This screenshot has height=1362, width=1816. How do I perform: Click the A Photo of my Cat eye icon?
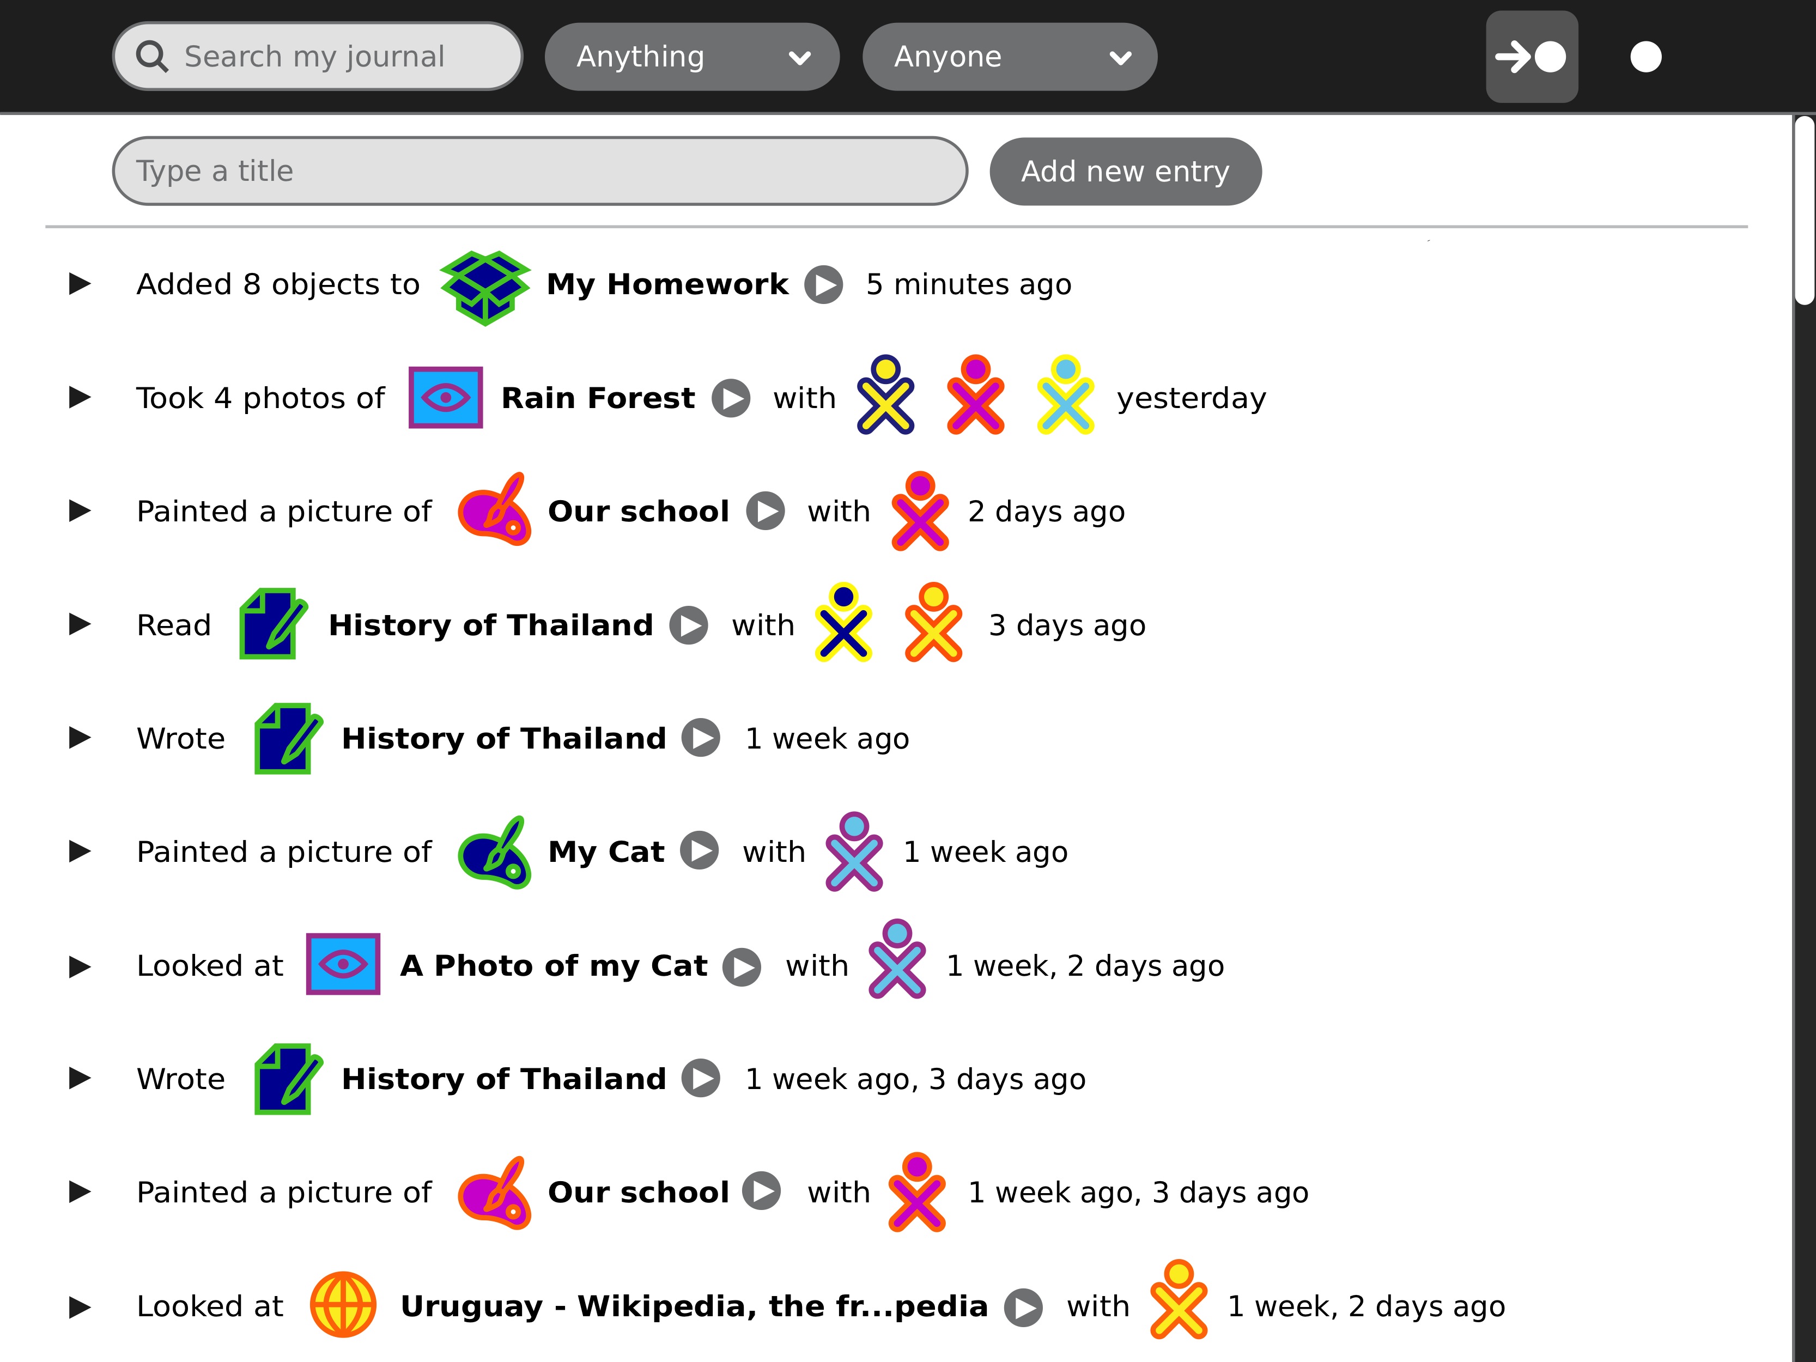point(342,965)
